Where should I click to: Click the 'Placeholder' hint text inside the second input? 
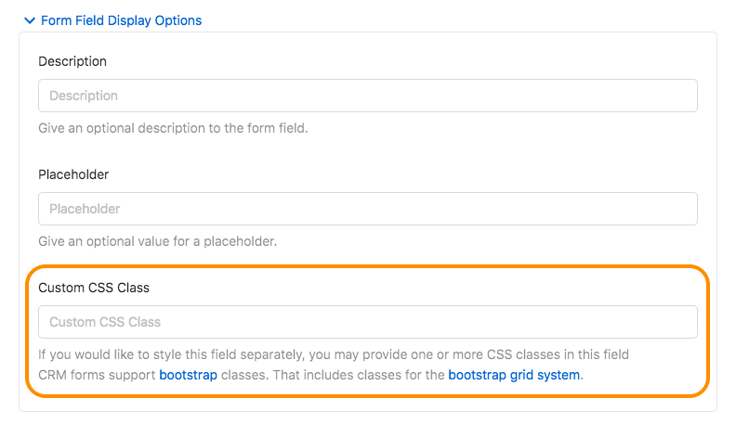85,209
